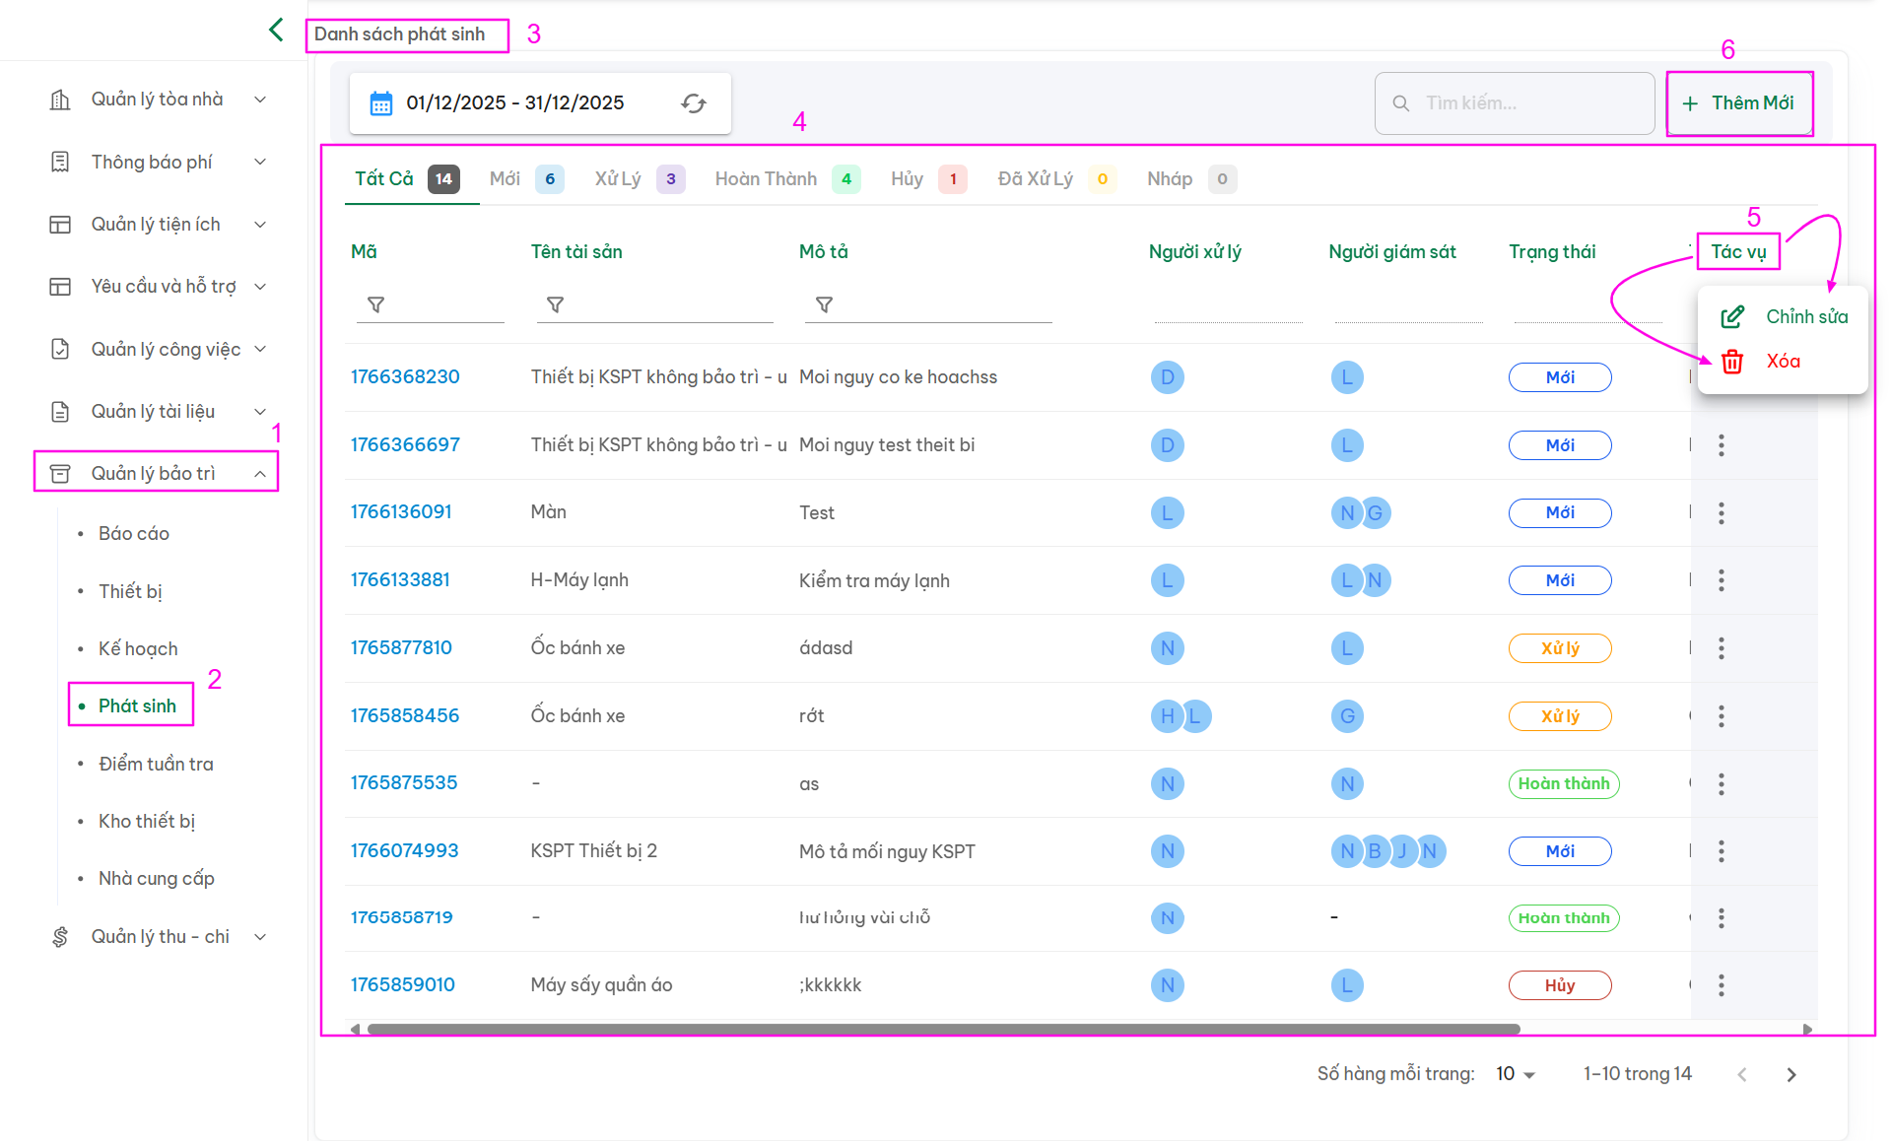Go to next page arrow
The height and width of the screenshot is (1141, 1892).
pos(1791,1075)
